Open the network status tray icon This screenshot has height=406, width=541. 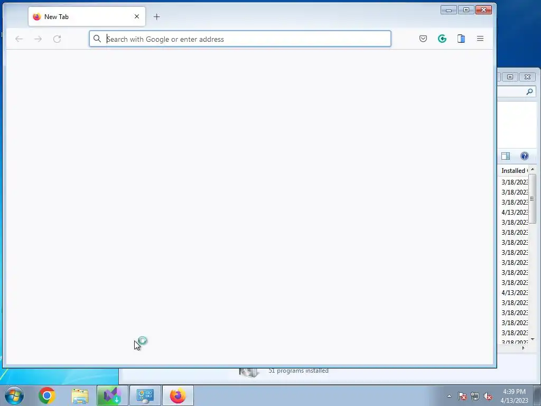tap(475, 396)
